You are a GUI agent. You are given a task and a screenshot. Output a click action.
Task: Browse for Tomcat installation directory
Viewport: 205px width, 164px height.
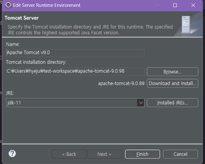173,72
